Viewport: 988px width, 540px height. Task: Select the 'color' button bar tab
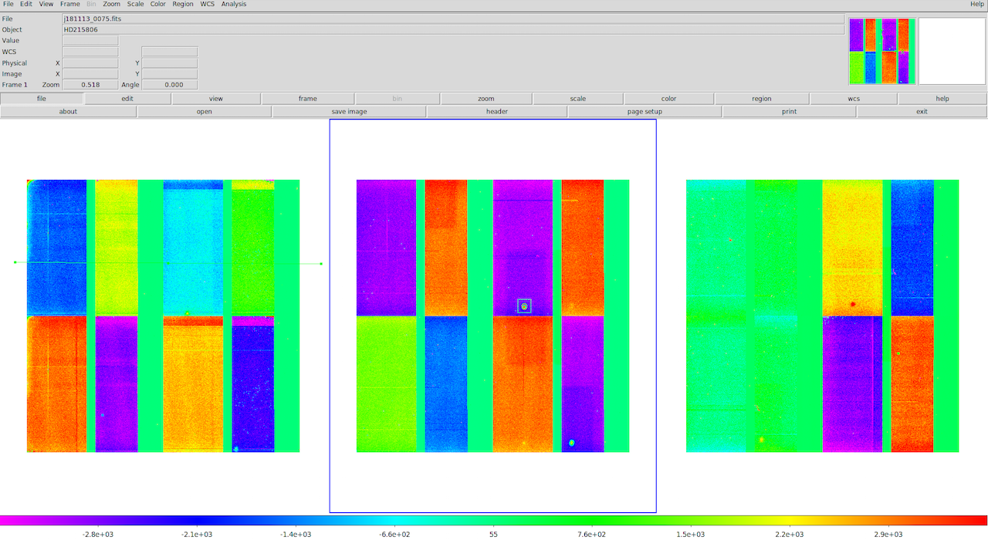pyautogui.click(x=668, y=99)
